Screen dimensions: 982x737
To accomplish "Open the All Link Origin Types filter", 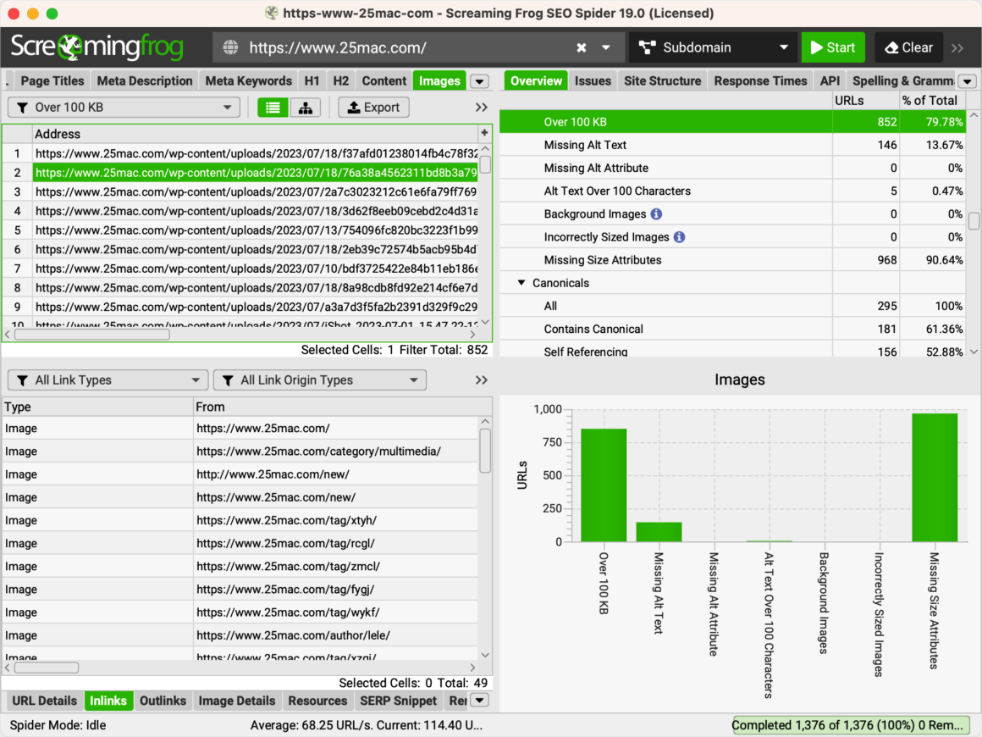I will click(x=319, y=380).
